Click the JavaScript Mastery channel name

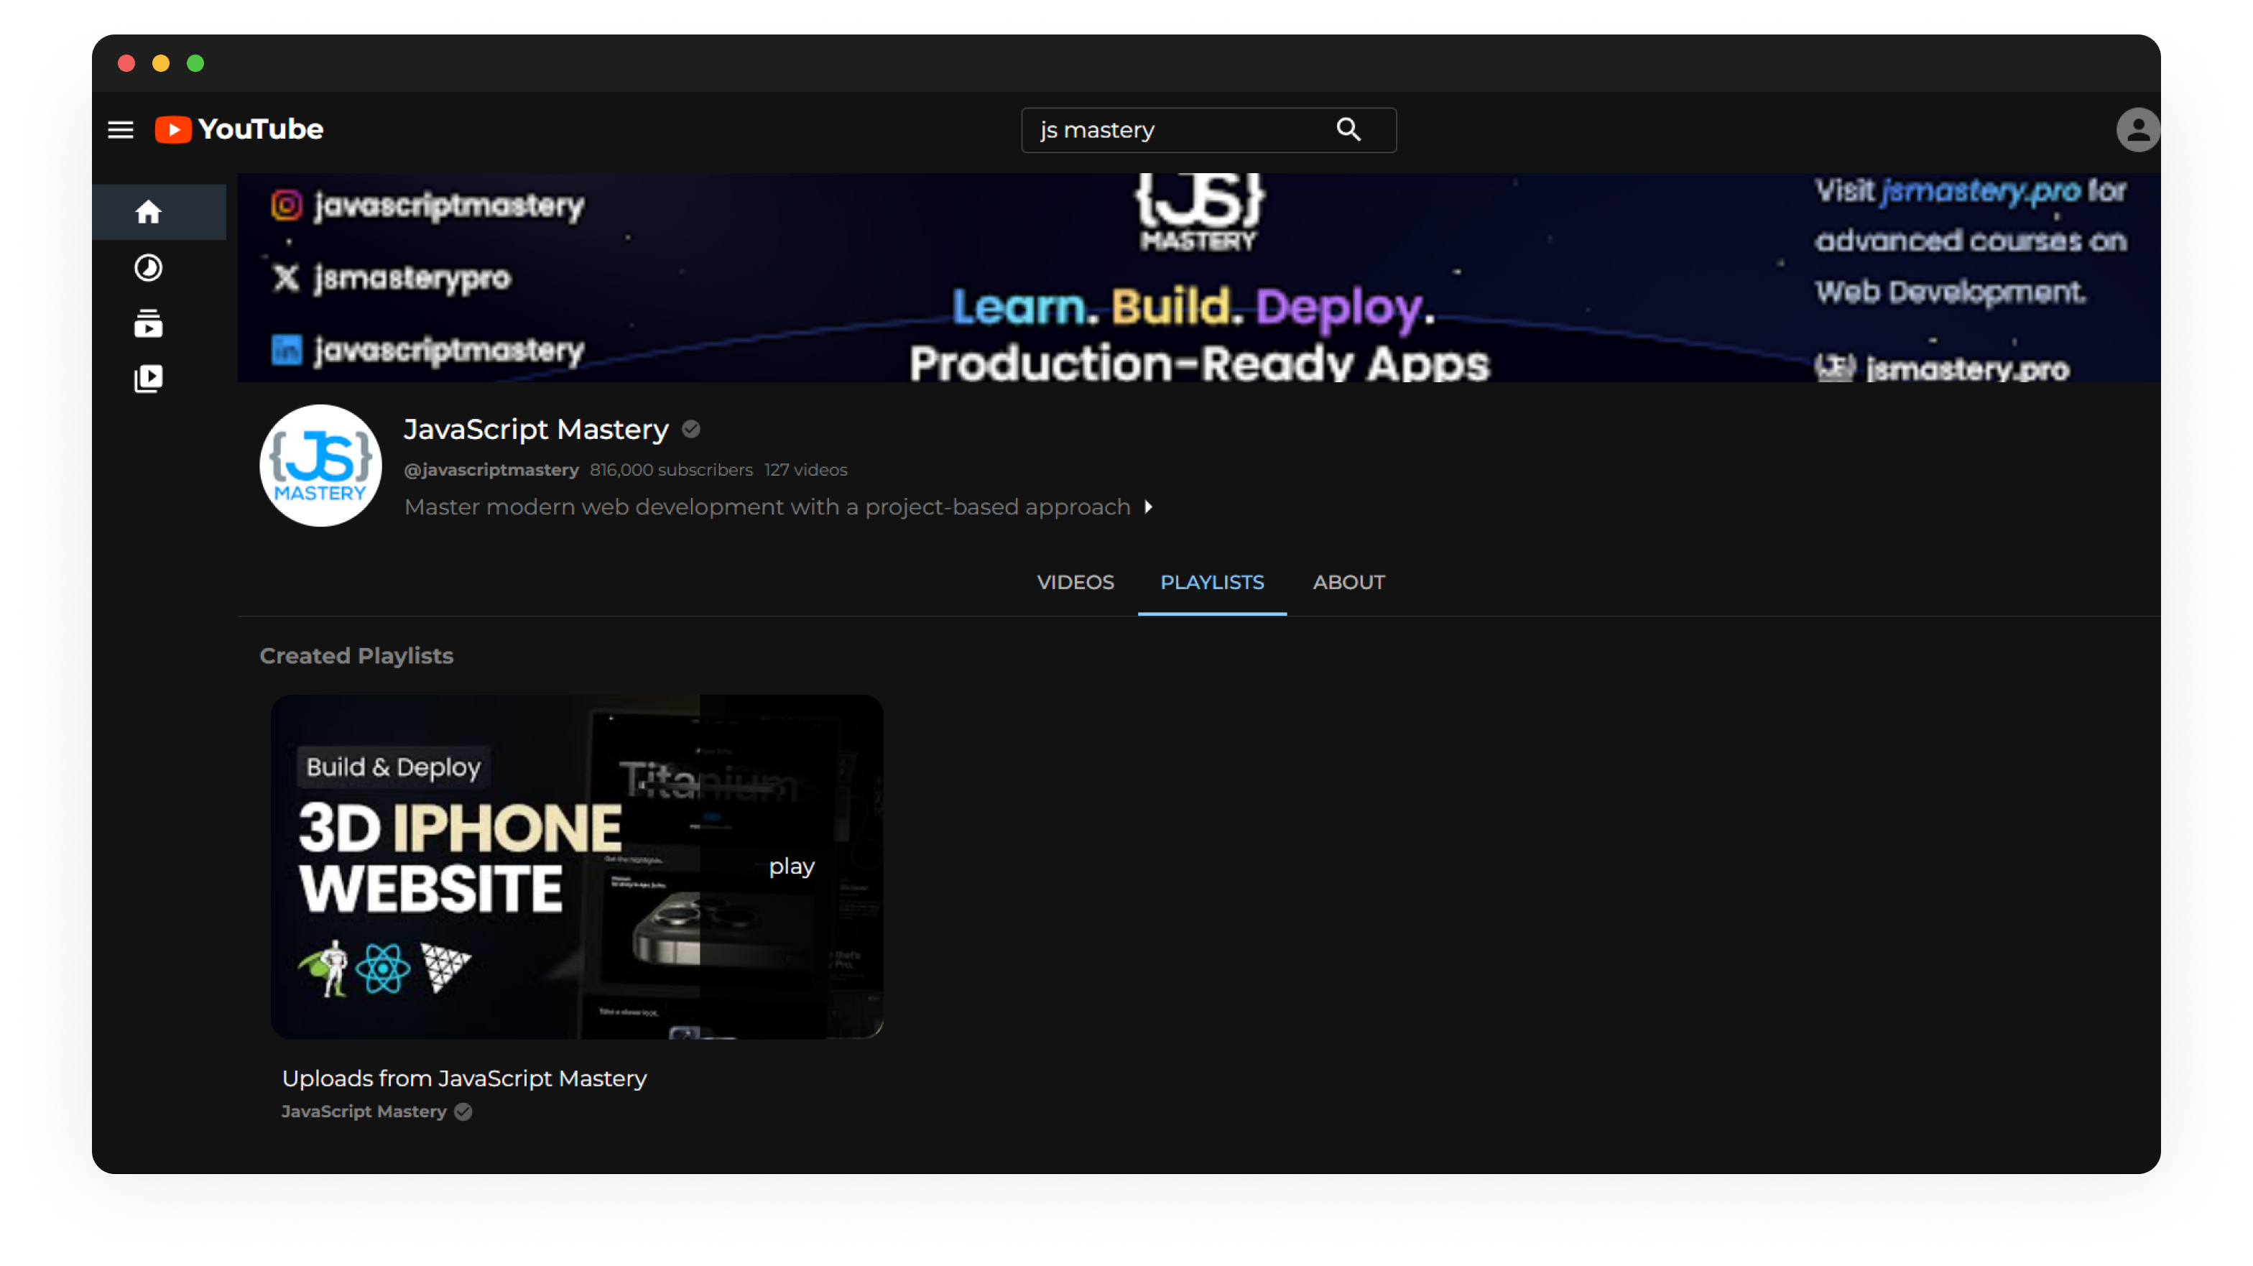(536, 430)
